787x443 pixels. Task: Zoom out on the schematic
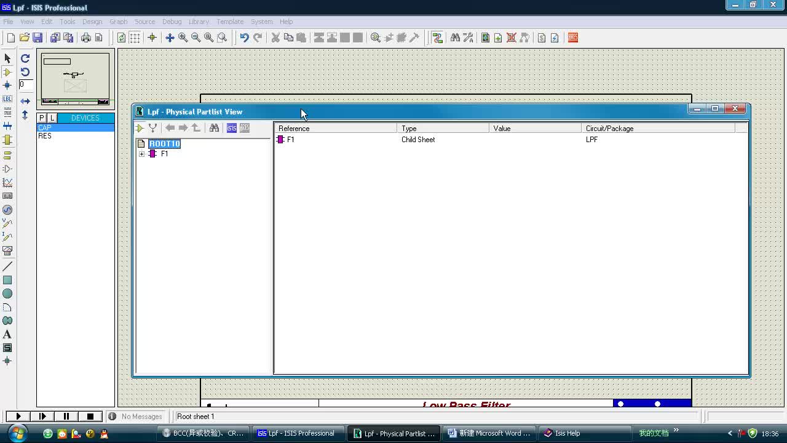[x=196, y=38]
